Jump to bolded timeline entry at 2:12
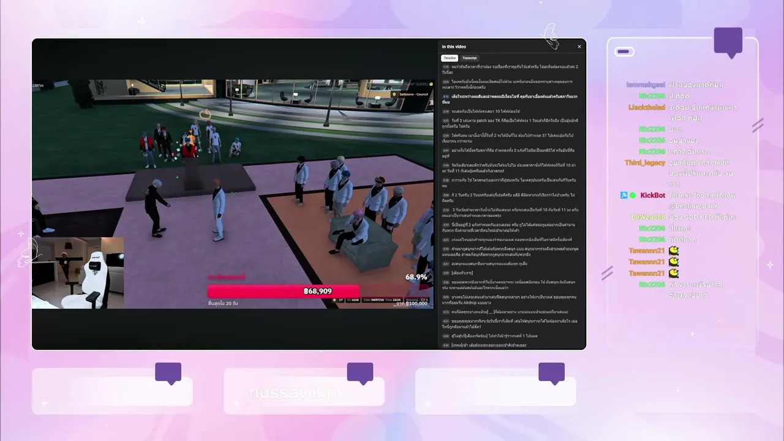 click(510, 99)
